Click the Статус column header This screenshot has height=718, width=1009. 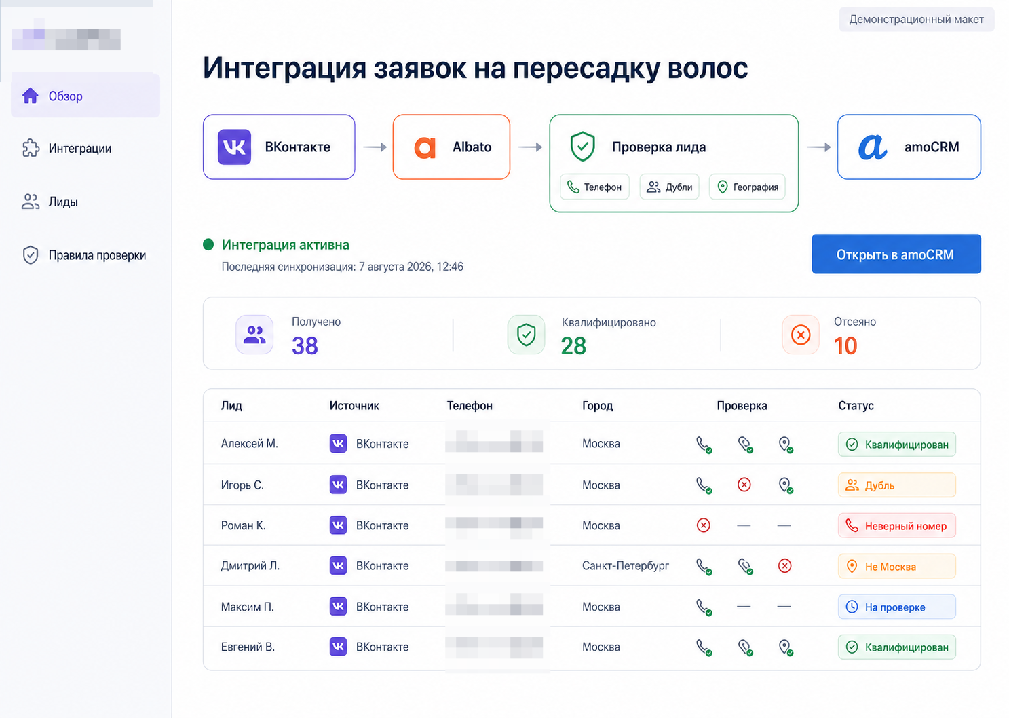856,406
